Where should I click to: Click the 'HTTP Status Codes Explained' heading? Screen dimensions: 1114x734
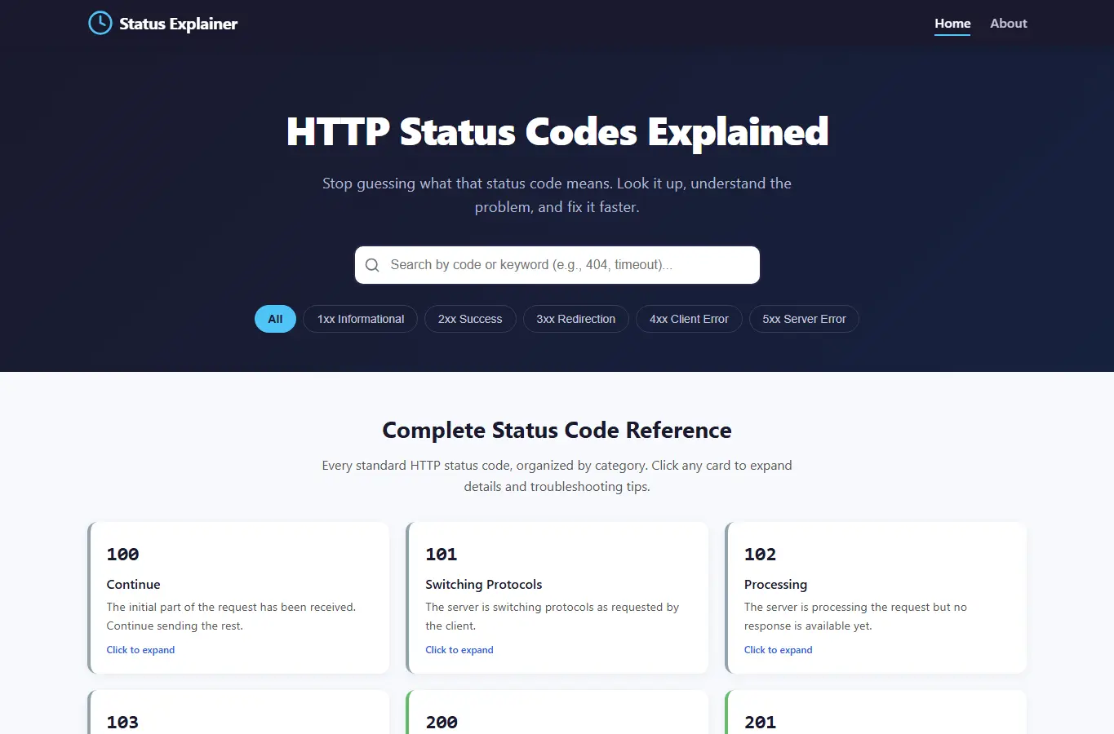coord(557,132)
